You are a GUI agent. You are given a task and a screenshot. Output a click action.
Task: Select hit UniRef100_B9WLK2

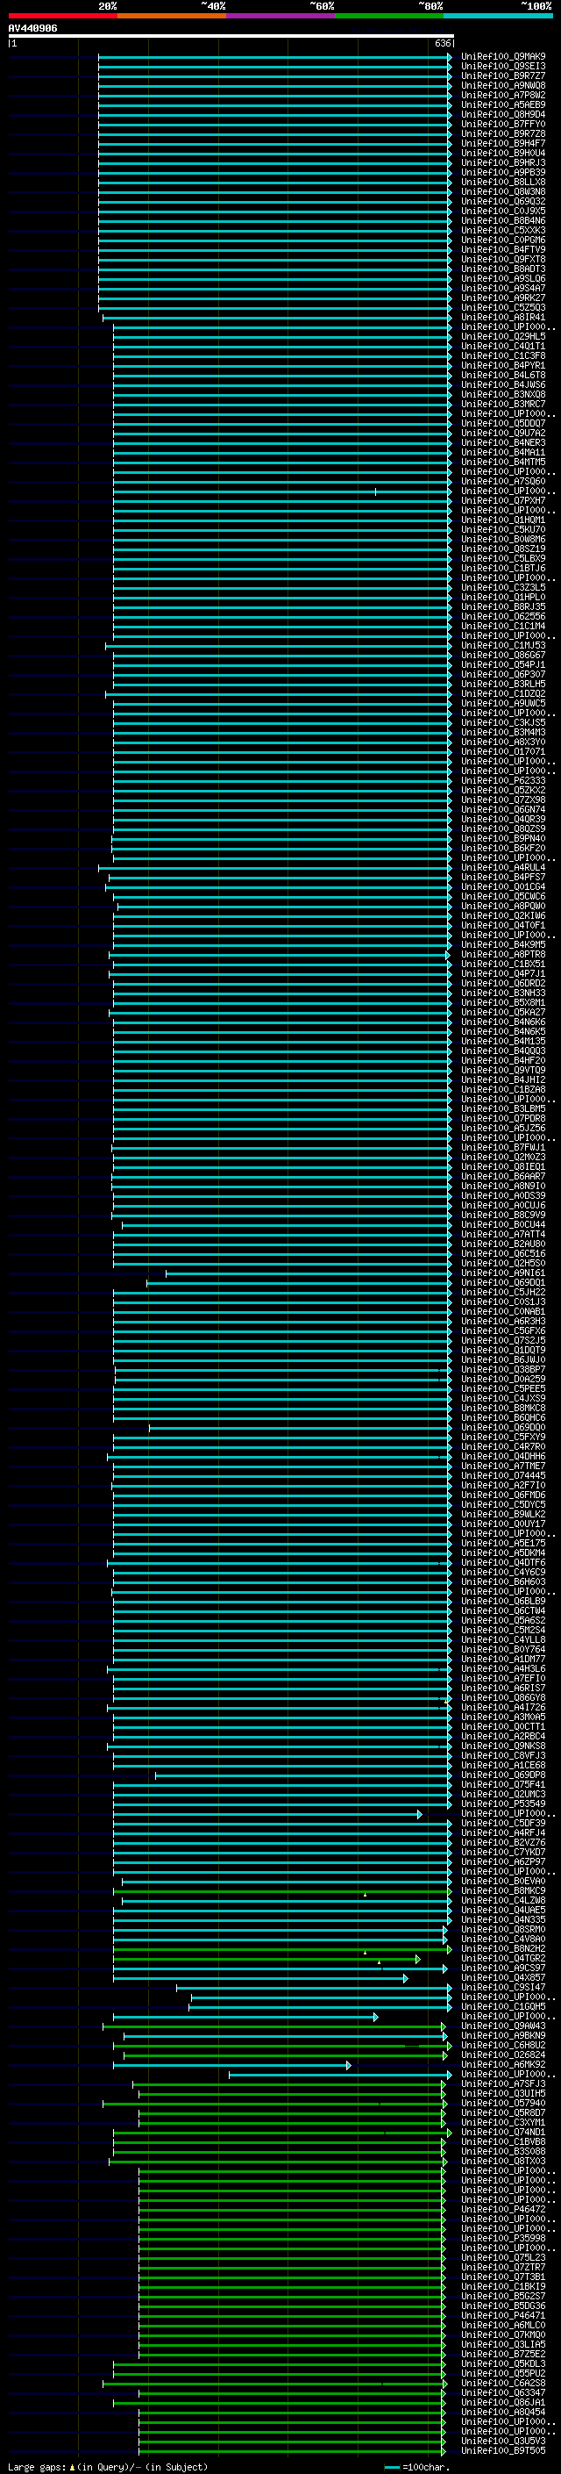pyautogui.click(x=503, y=1515)
